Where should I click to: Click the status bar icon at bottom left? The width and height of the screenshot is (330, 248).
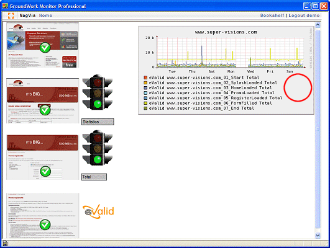[x=5, y=243]
